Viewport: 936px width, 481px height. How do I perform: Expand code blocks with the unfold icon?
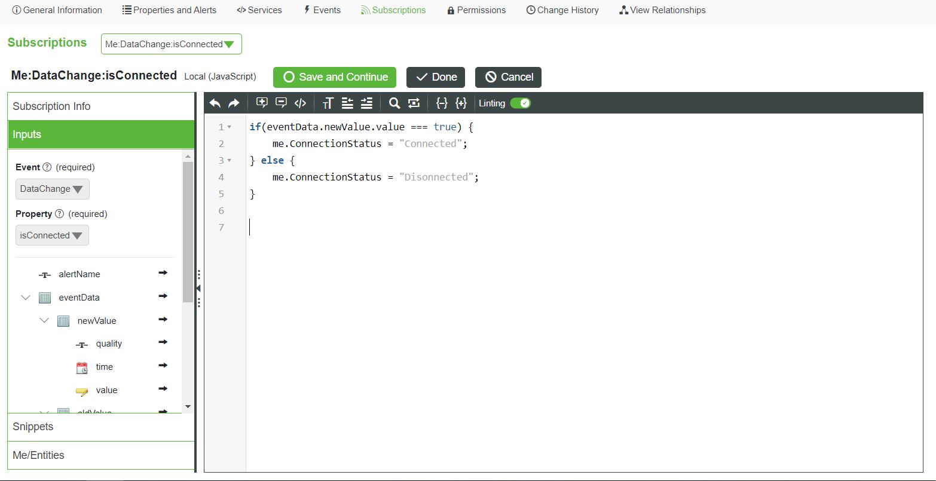click(x=461, y=103)
